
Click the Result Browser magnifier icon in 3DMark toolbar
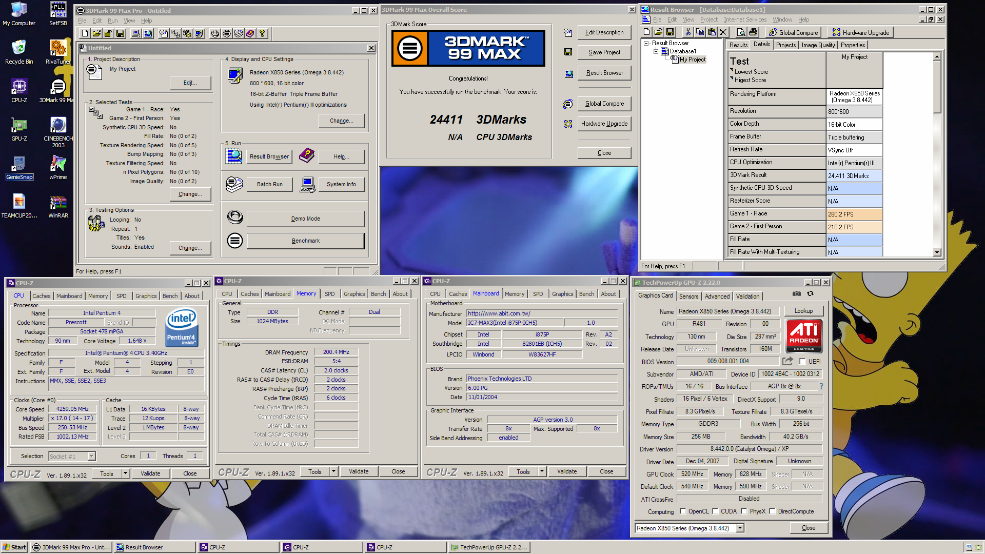pos(148,33)
